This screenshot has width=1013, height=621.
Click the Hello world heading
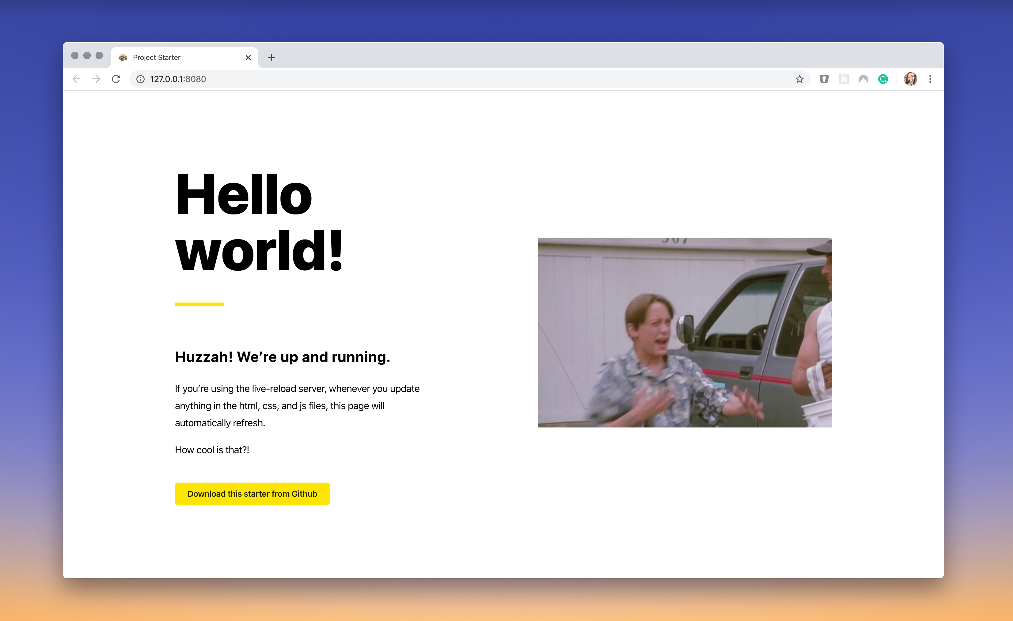(258, 222)
